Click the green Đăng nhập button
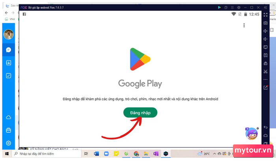 coord(140,112)
